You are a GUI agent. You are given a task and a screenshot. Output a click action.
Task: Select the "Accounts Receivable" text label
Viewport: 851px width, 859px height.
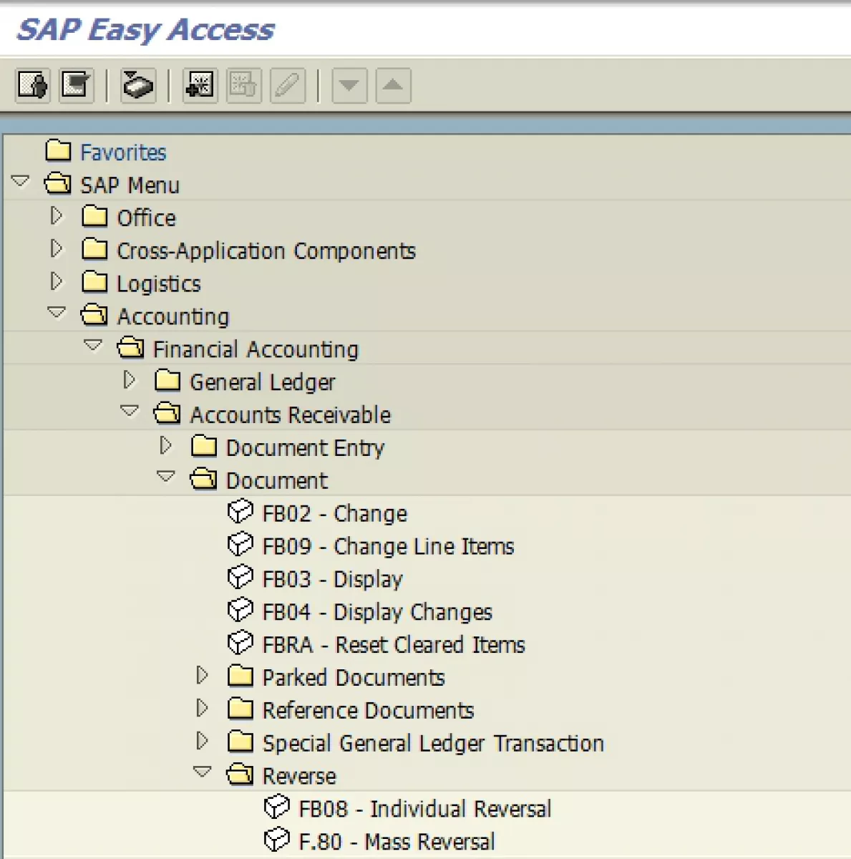point(291,415)
